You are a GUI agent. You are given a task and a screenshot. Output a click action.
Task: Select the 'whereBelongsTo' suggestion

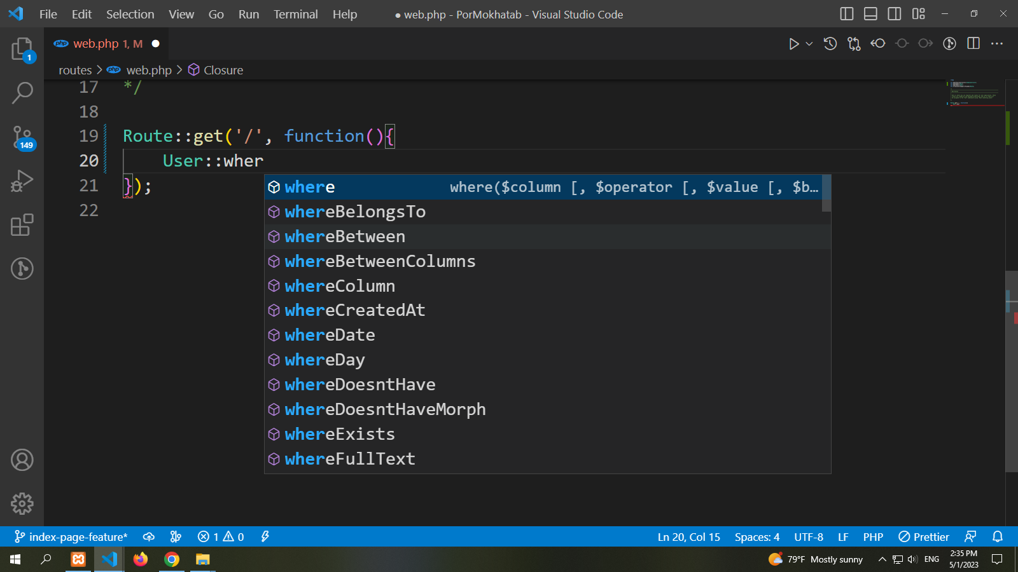click(543, 212)
